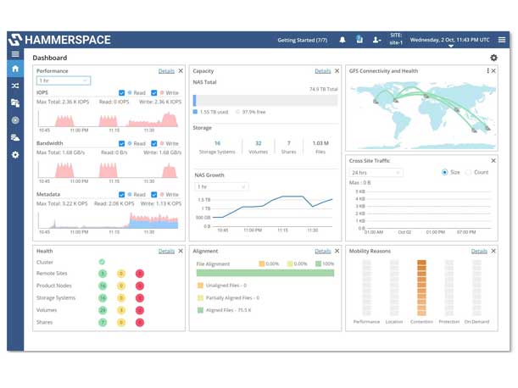
Task: Open dashboard settings gear icon
Action: coord(493,58)
